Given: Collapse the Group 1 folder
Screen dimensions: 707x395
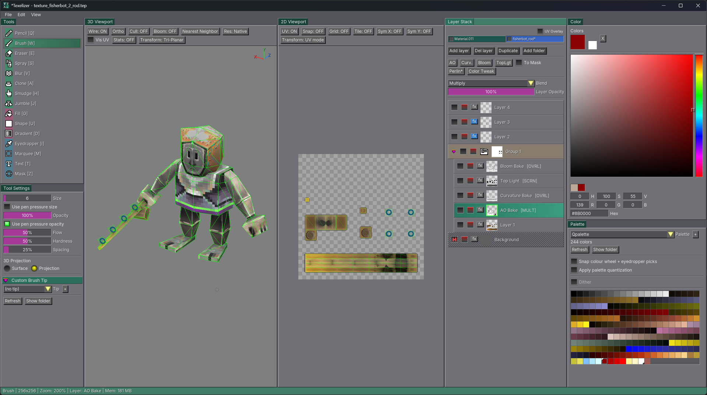Looking at the screenshot, I should coord(454,152).
